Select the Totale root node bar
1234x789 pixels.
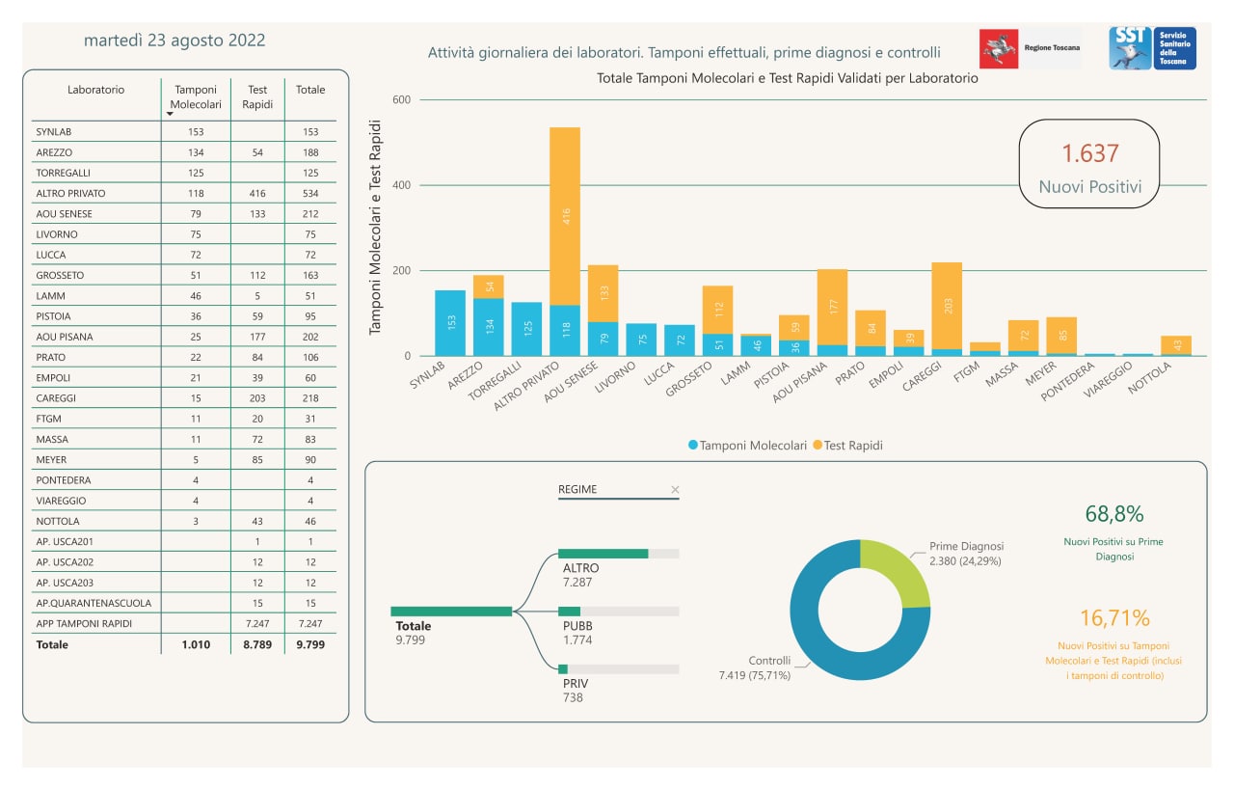tap(450, 612)
